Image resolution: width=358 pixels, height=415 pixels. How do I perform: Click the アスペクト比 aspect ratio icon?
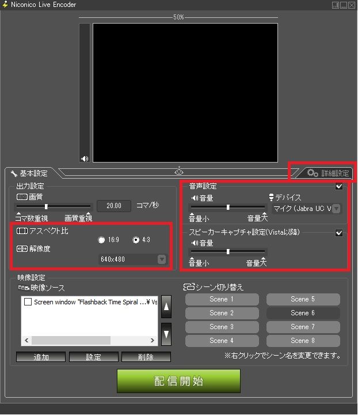click(22, 231)
